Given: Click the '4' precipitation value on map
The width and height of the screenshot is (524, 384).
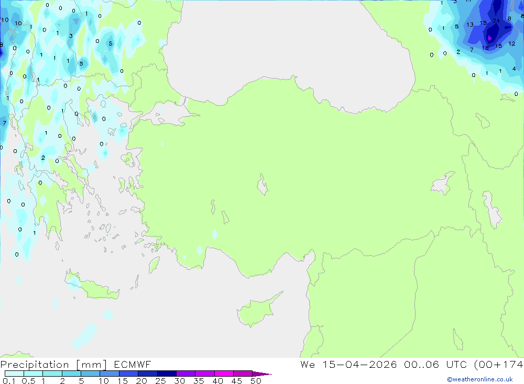Looking at the screenshot, I should point(514,69).
